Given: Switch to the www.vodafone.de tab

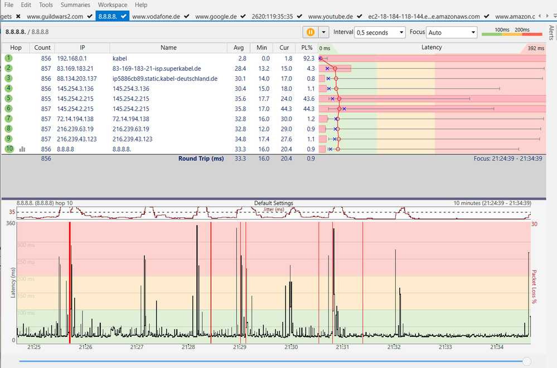Looking at the screenshot, I should 156,17.
